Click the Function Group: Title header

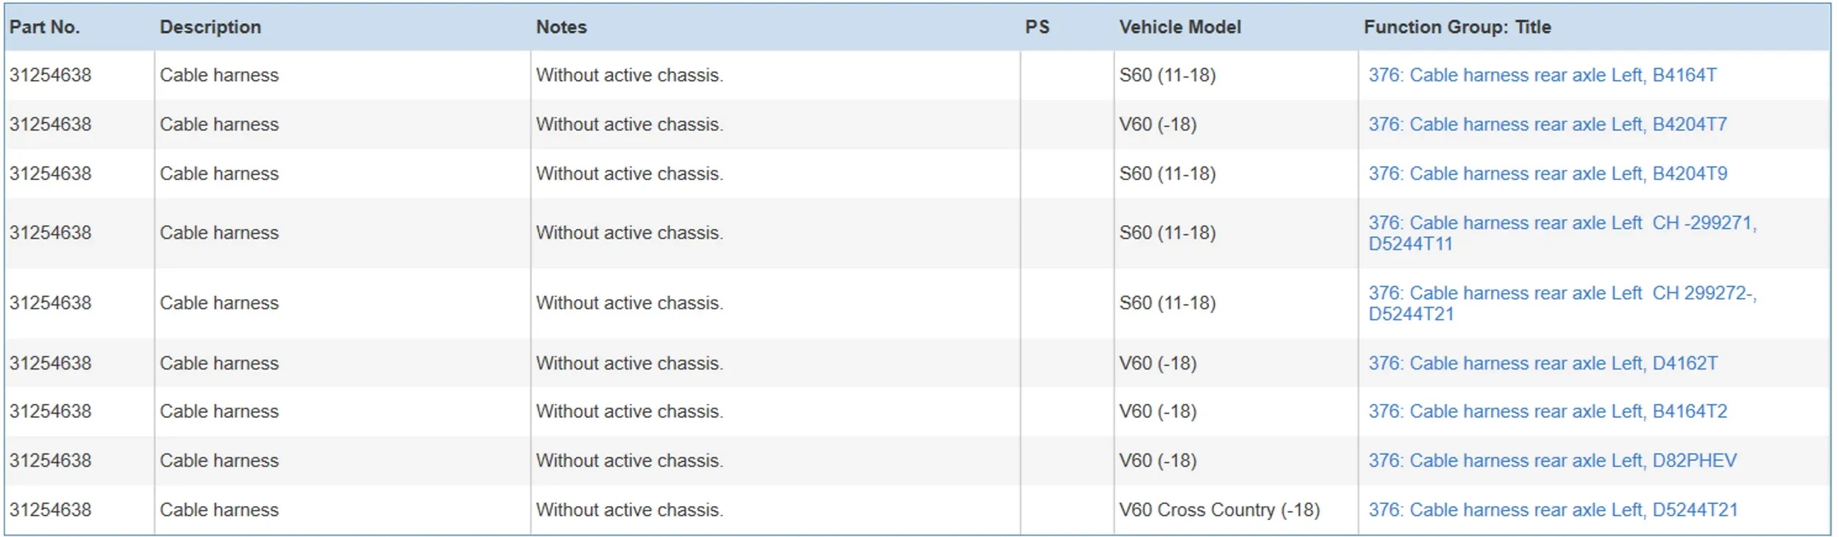(x=1457, y=27)
